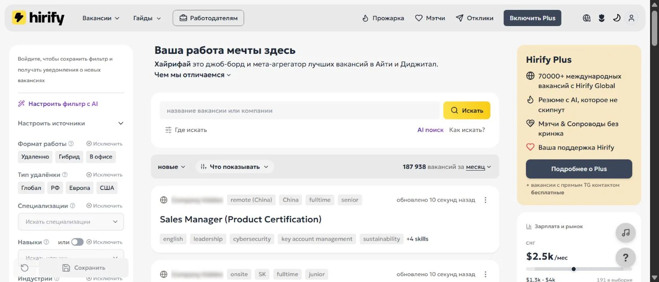Toggle the В офисе work format chip
659x282 pixels.
(x=101, y=157)
